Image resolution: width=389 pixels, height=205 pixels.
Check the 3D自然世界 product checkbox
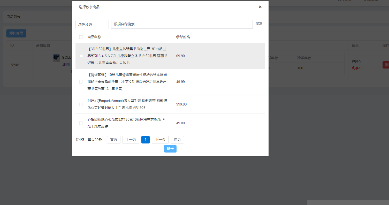click(x=81, y=56)
